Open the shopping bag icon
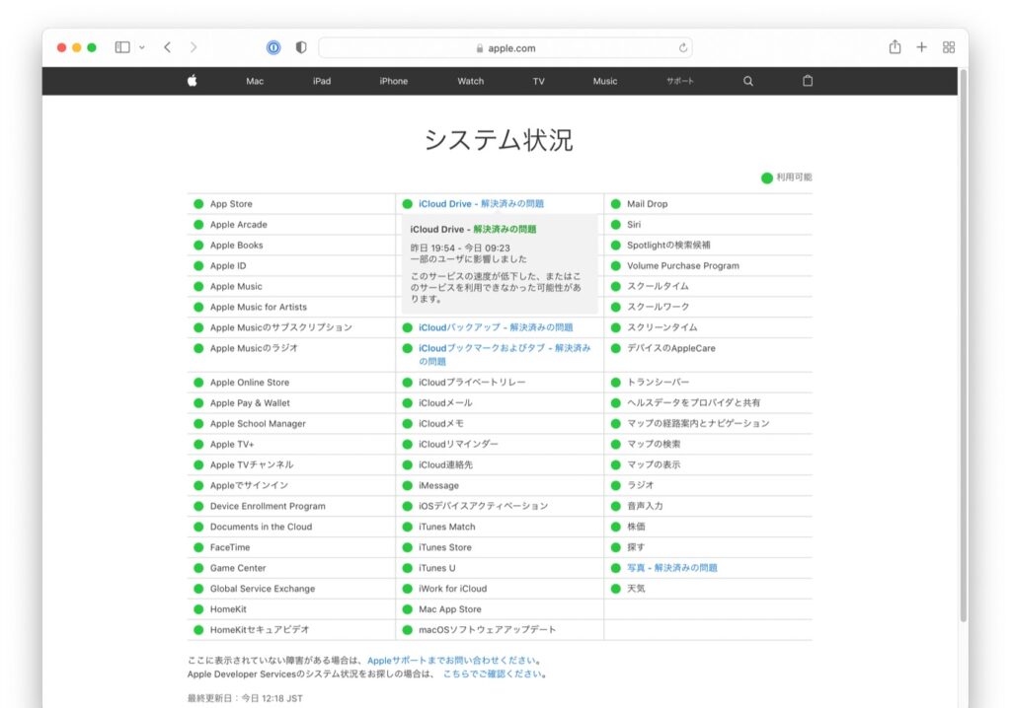Image resolution: width=1011 pixels, height=708 pixels. point(808,81)
